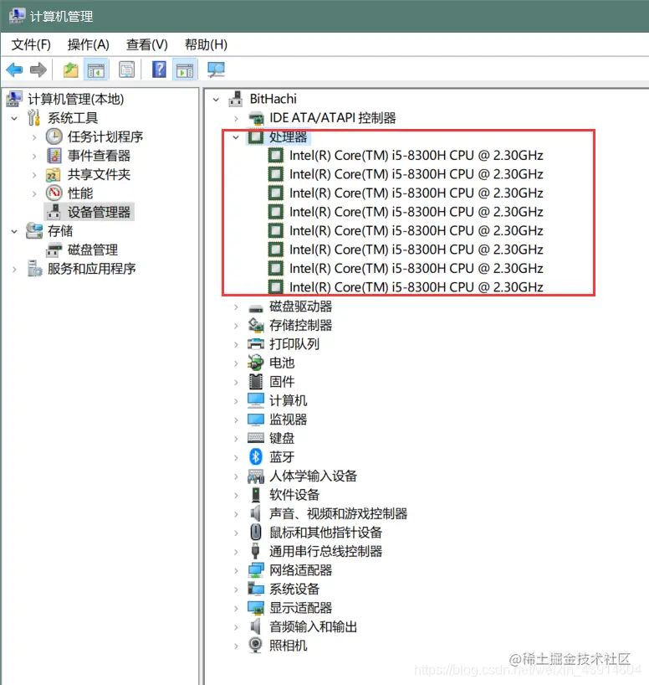Click the mouse icon next to 鼠标和其他指针设备

click(x=256, y=532)
